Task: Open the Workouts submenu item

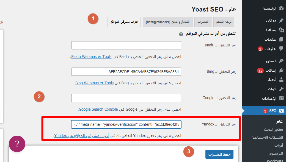Action: tap(275, 161)
